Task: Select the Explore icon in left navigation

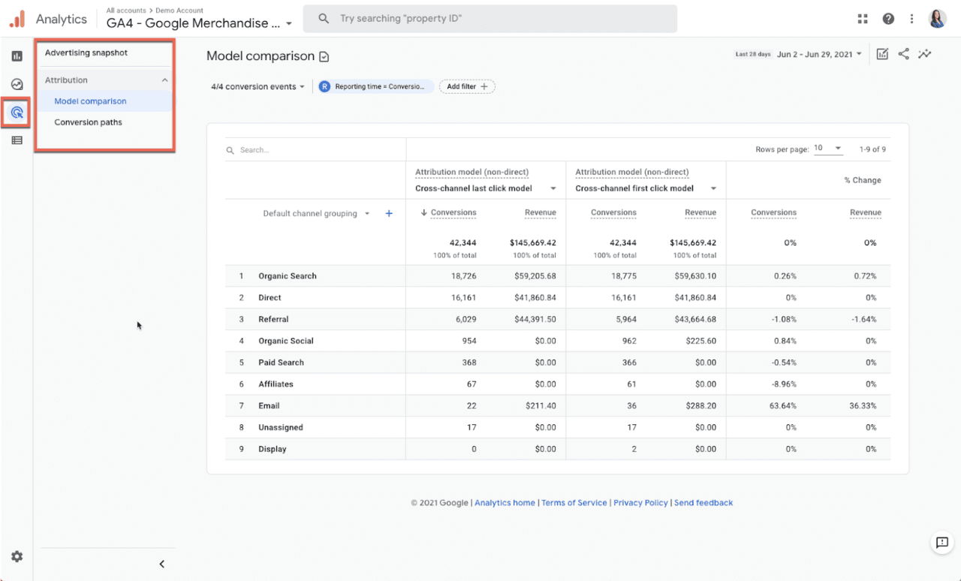Action: (16, 85)
